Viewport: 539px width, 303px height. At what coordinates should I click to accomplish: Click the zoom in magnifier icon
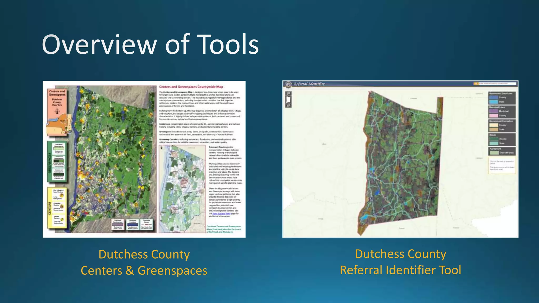[x=288, y=93]
